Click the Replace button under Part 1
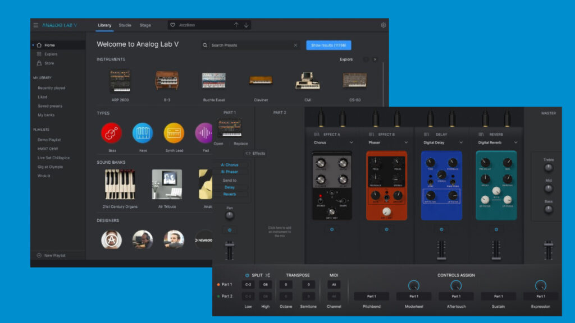The width and height of the screenshot is (575, 323). [240, 144]
